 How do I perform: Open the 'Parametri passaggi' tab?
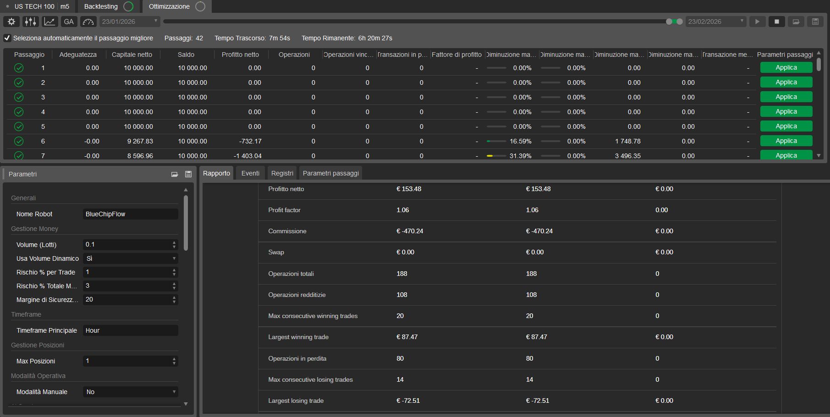[x=330, y=173]
